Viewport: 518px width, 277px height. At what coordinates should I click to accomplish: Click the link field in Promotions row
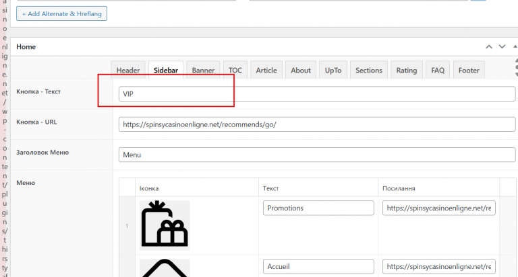click(x=438, y=208)
